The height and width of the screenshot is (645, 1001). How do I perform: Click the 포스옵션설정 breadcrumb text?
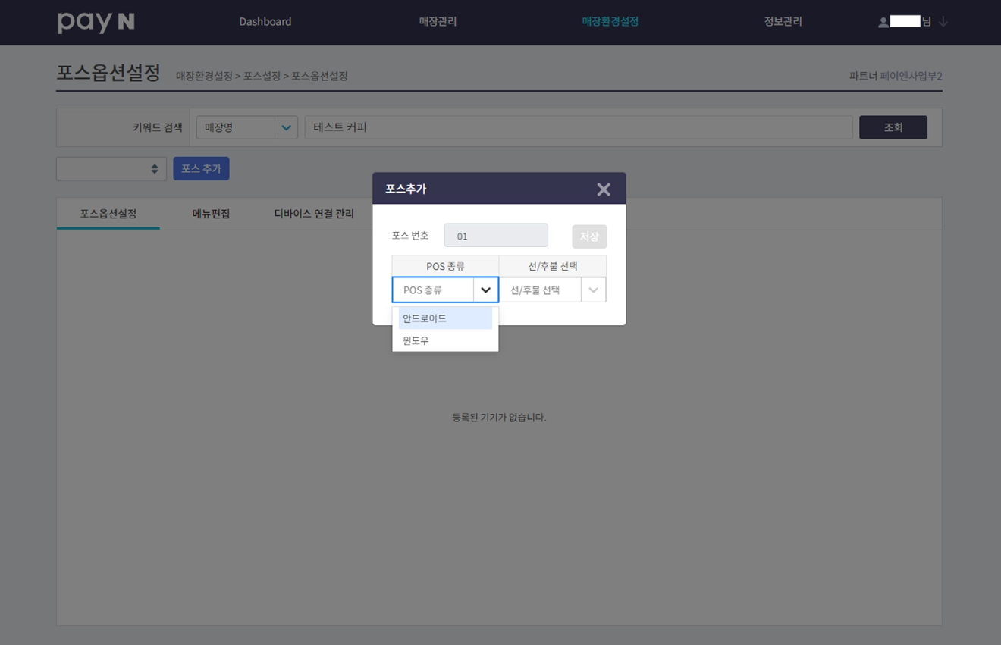[320, 77]
